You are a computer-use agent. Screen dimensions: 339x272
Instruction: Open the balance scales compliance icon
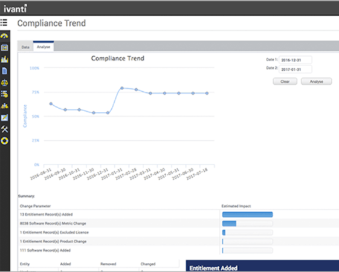click(x=5, y=82)
